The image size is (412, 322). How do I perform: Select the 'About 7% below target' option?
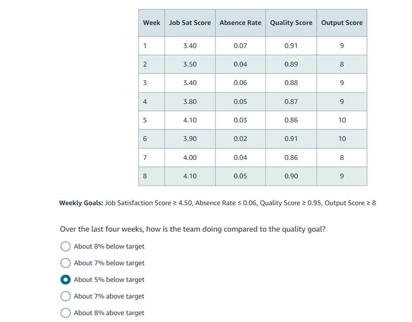pos(65,263)
